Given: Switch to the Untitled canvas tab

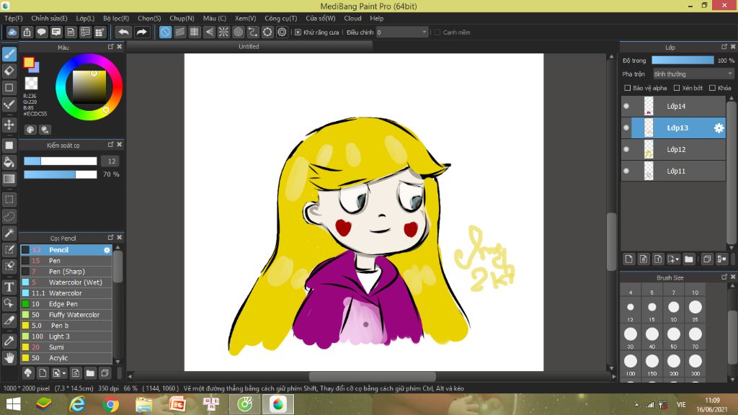Looking at the screenshot, I should 249,47.
